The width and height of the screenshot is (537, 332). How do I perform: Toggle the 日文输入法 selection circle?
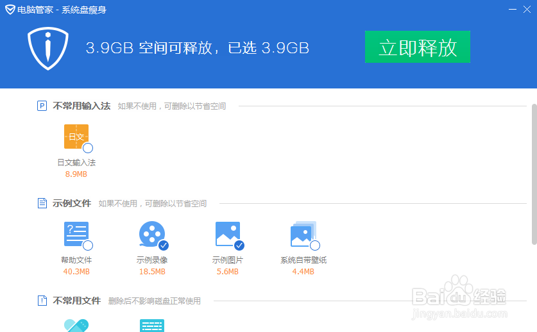point(88,148)
